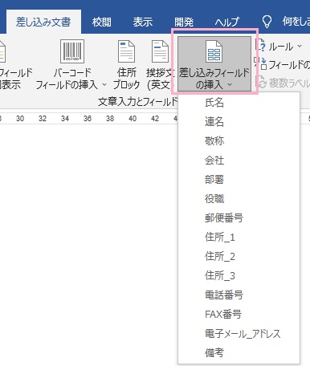Viewport: 310px width, 366px height.
Task: Click the horizontal ruler at mark 36
Action: [x=88, y=119]
